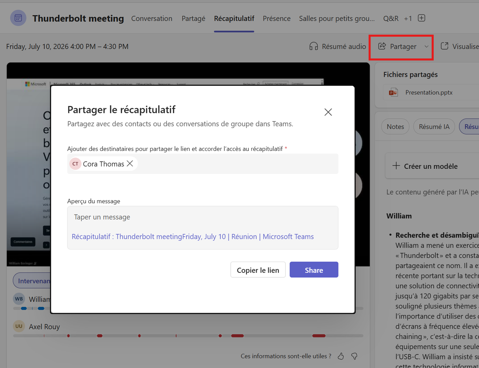479x368 pixels.
Task: Click the Créer un modèle button
Action: pos(432,166)
